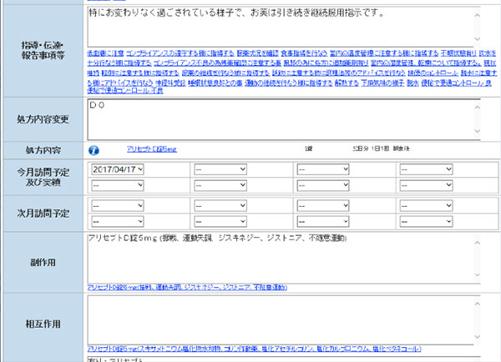Click the 解熱する phrase link

click(x=347, y=83)
